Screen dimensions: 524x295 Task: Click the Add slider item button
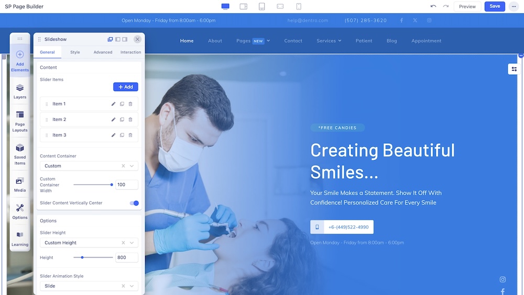(126, 87)
